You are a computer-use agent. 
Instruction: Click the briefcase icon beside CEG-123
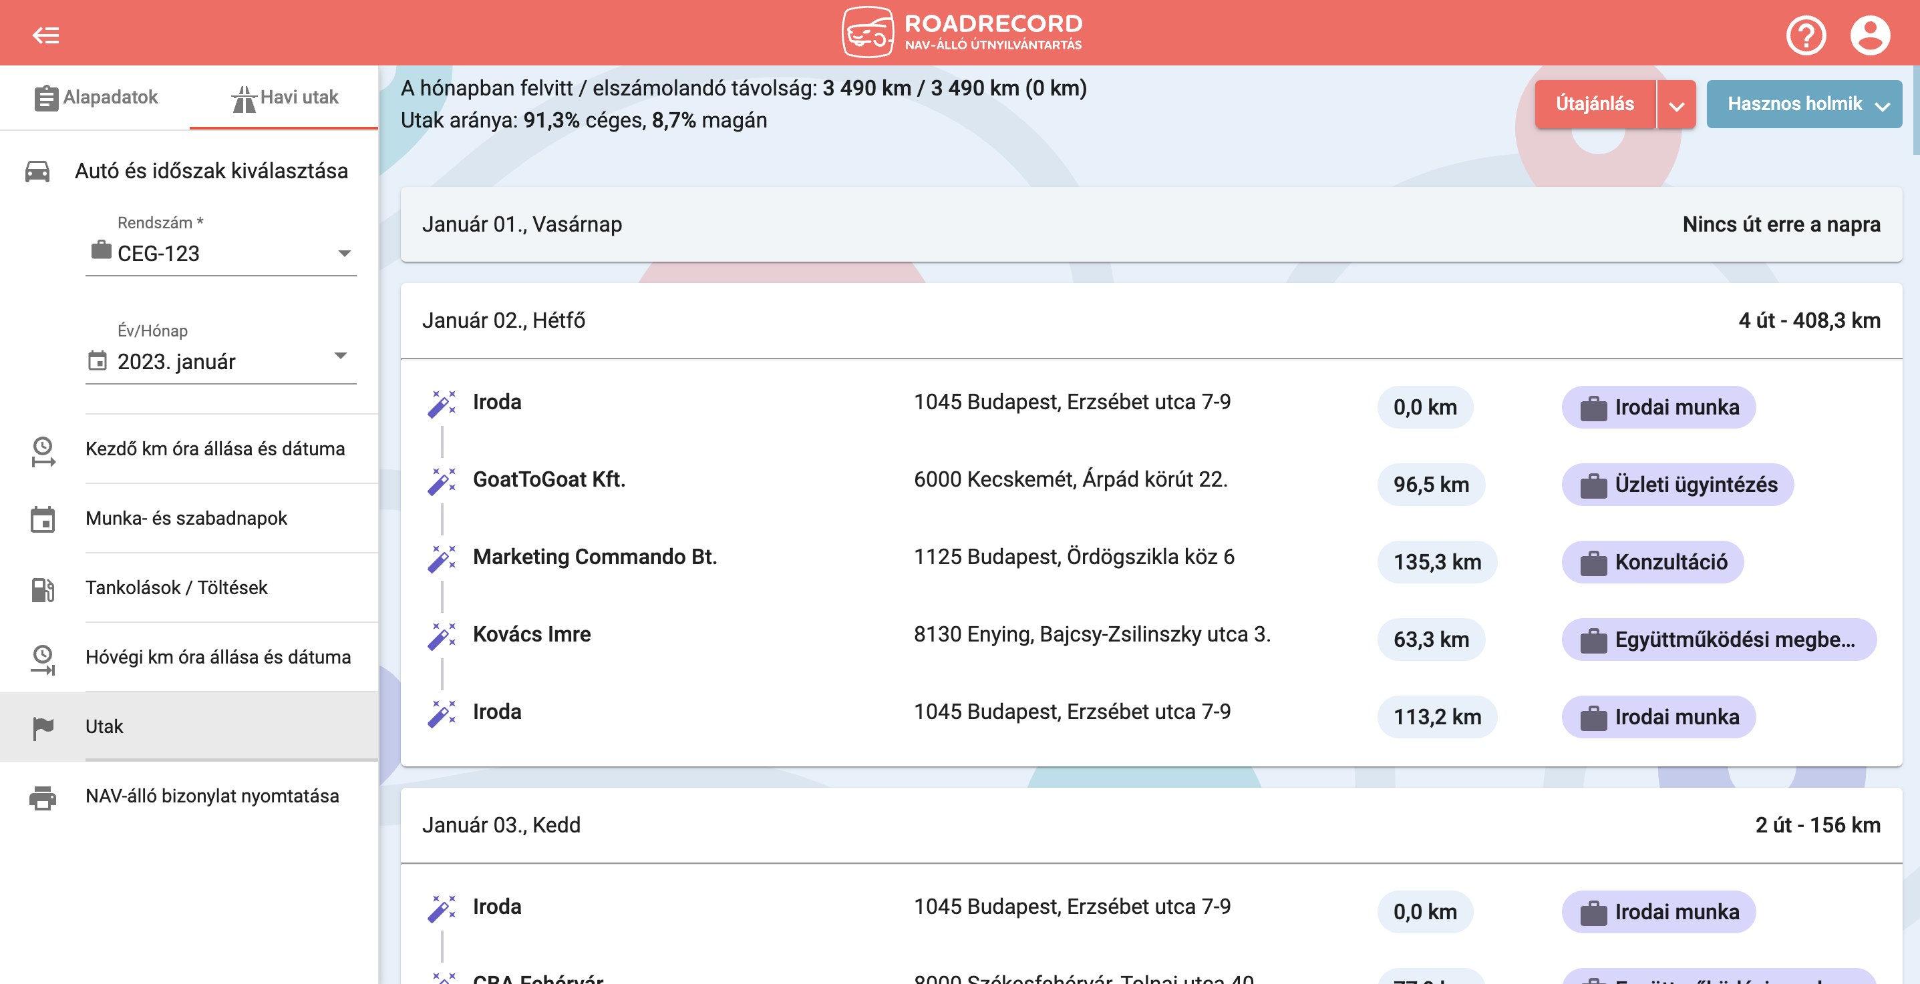[x=101, y=250]
